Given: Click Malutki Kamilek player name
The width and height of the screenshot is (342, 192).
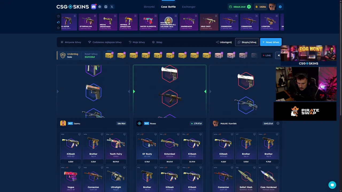Looking at the screenshot, I should tap(228, 123).
